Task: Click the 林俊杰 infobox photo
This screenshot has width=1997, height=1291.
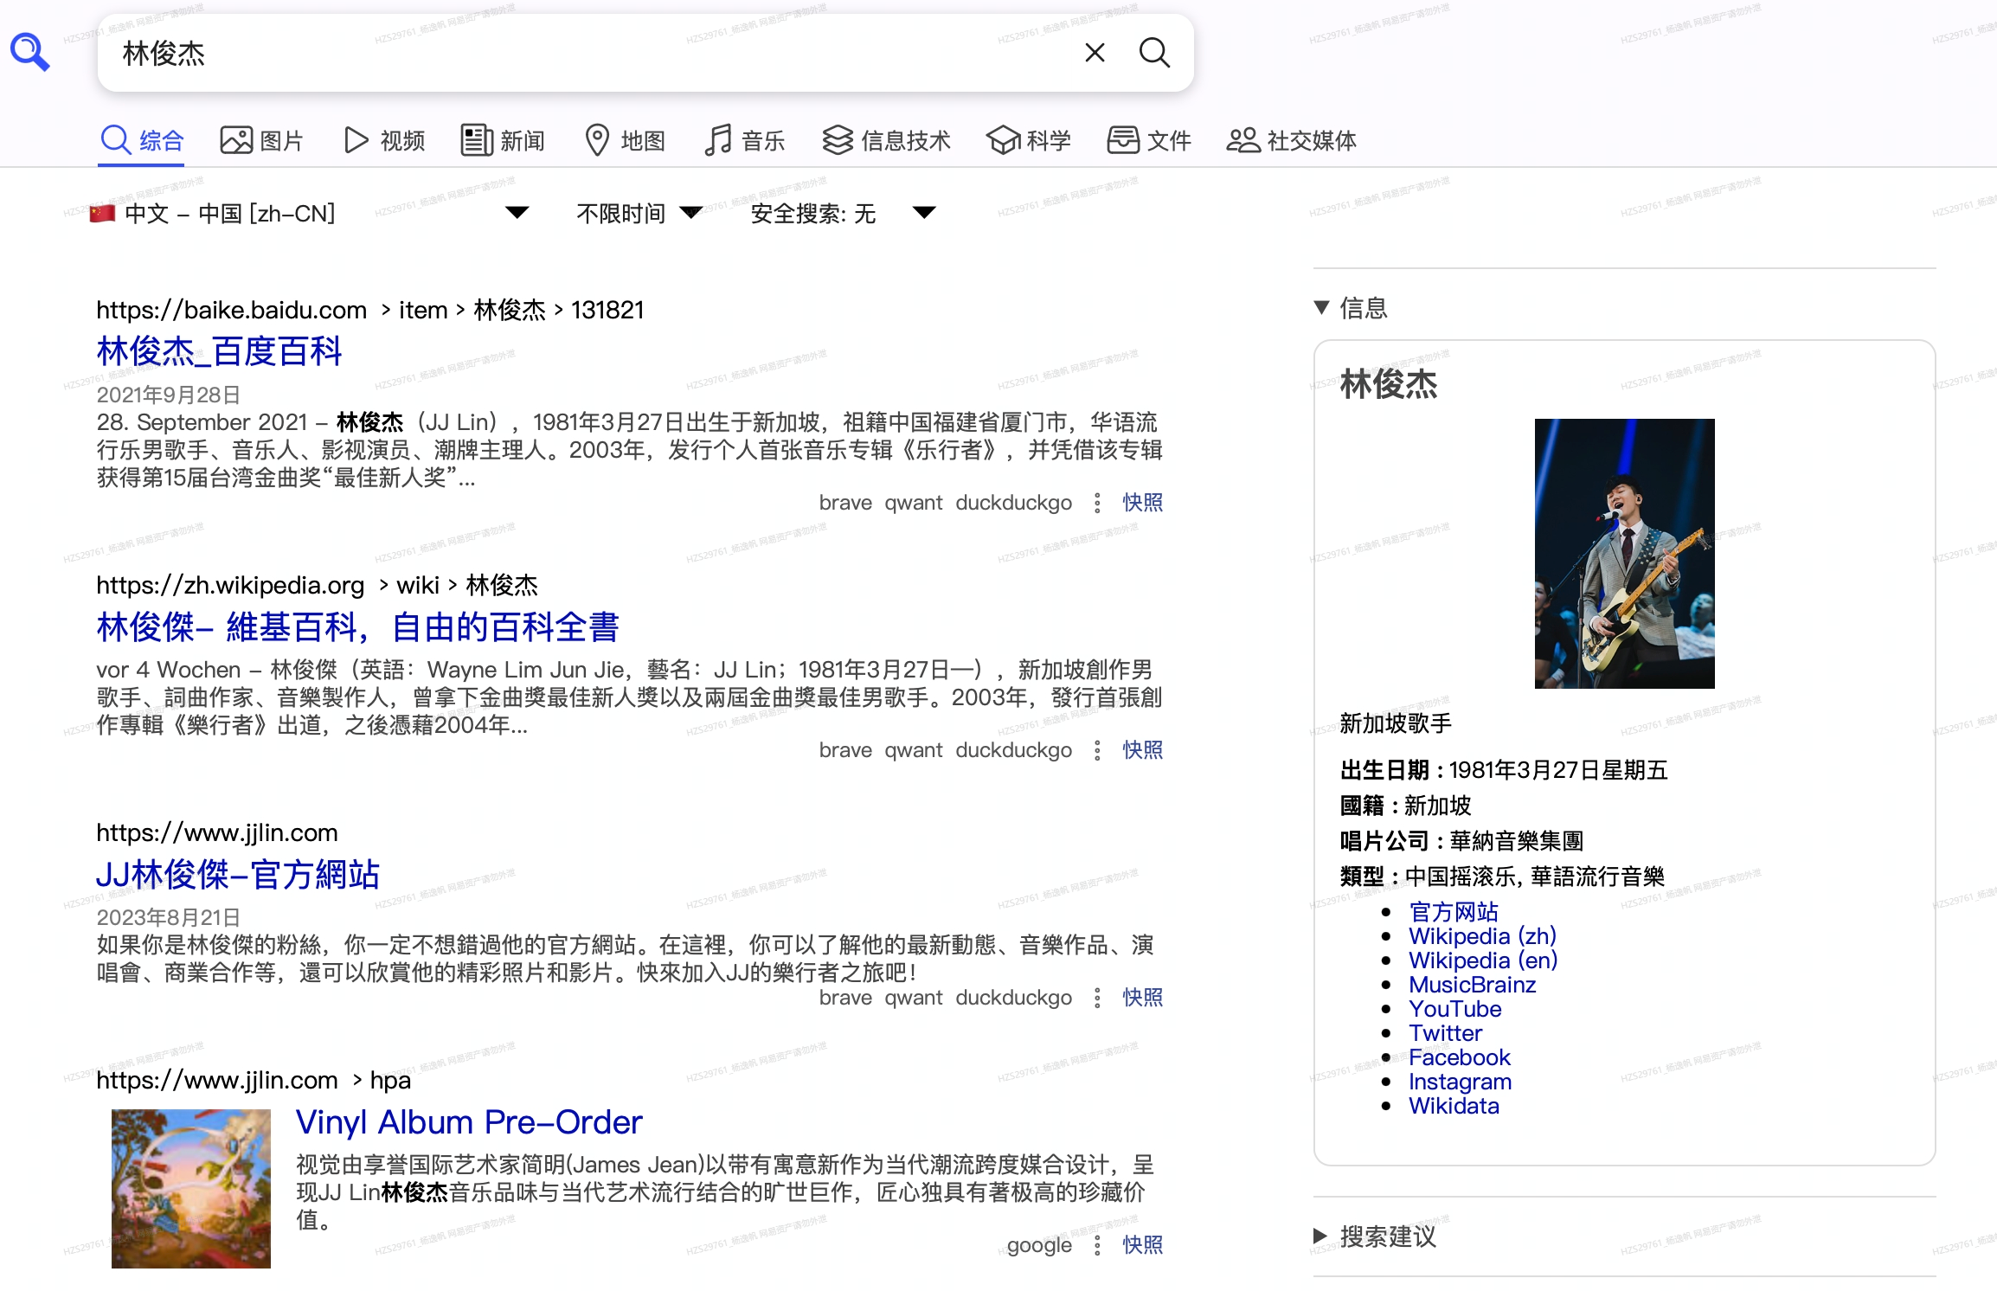Action: click(1624, 554)
